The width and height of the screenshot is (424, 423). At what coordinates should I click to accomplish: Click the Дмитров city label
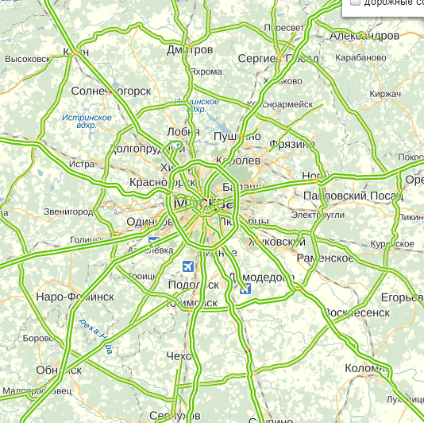[x=190, y=50]
